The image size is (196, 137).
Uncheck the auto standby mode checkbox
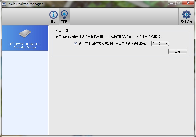click(x=75, y=43)
